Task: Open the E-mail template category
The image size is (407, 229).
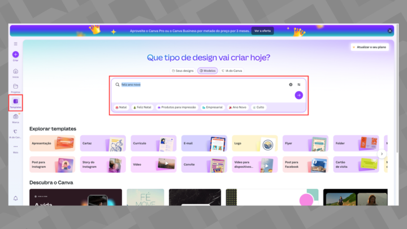Action: click(204, 143)
